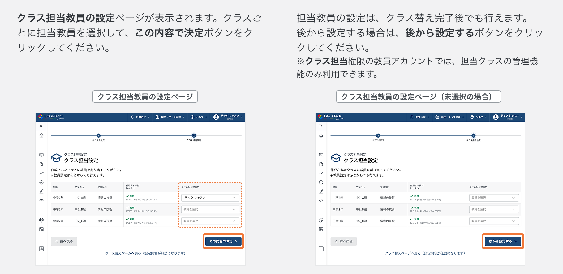Click クラス担当教員名 column header in left screenshot
563x274 pixels.
[190, 187]
